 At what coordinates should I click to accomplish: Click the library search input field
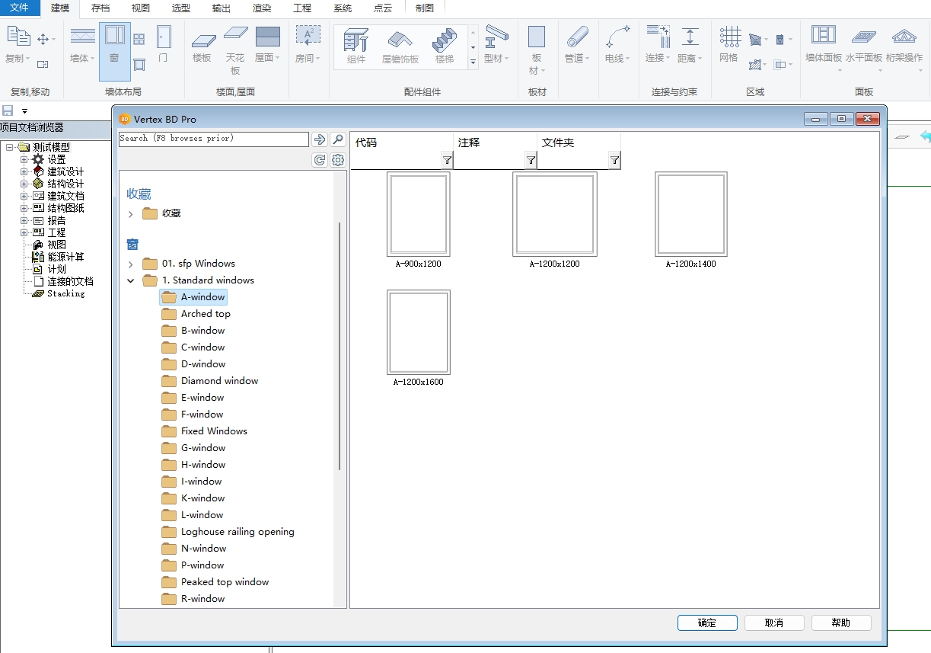click(x=214, y=139)
